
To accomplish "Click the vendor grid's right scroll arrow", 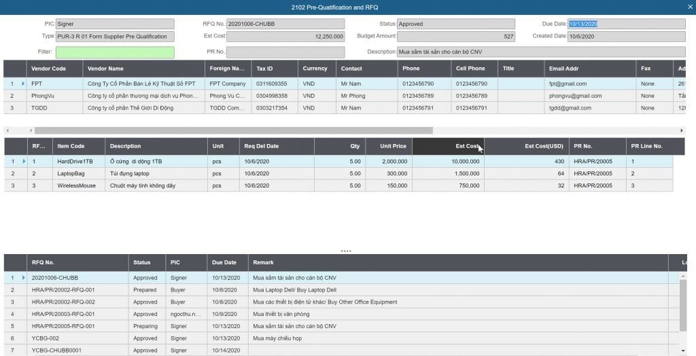I will [681, 130].
